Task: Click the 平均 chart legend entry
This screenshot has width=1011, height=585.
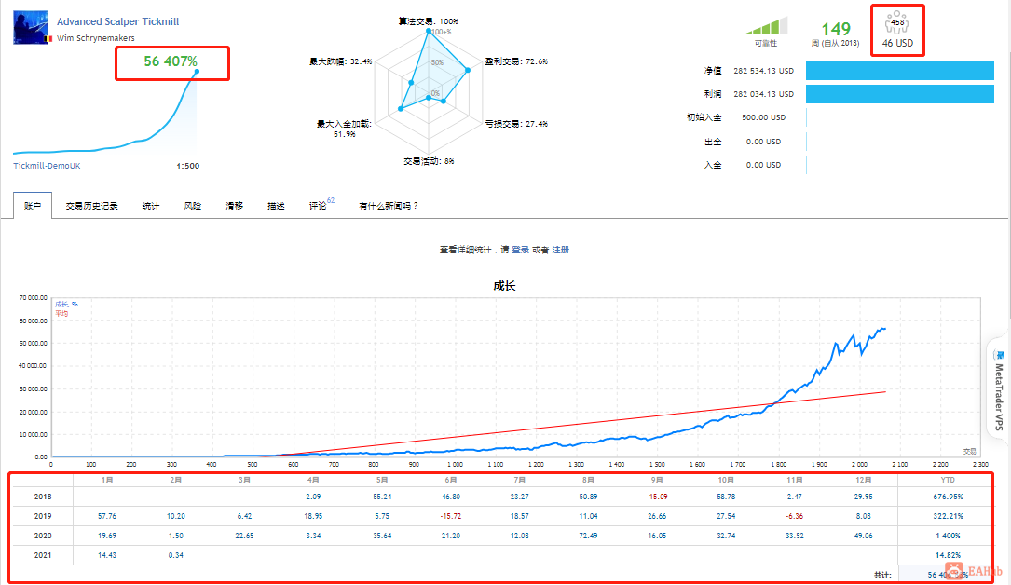Action: (x=61, y=313)
